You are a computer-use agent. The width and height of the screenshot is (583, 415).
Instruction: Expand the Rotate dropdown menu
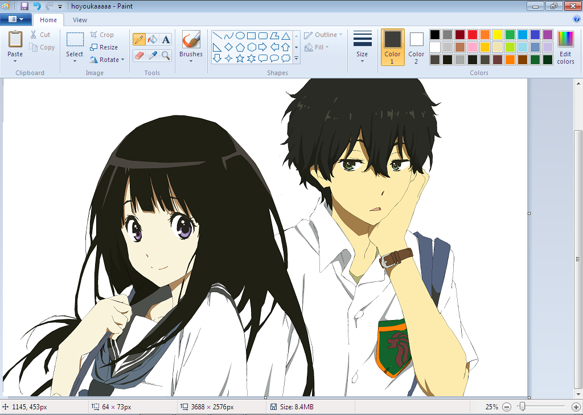point(123,60)
